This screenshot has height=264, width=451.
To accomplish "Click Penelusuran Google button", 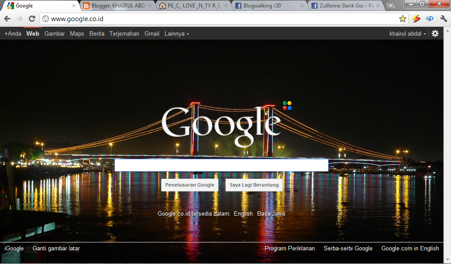I will click(x=190, y=185).
